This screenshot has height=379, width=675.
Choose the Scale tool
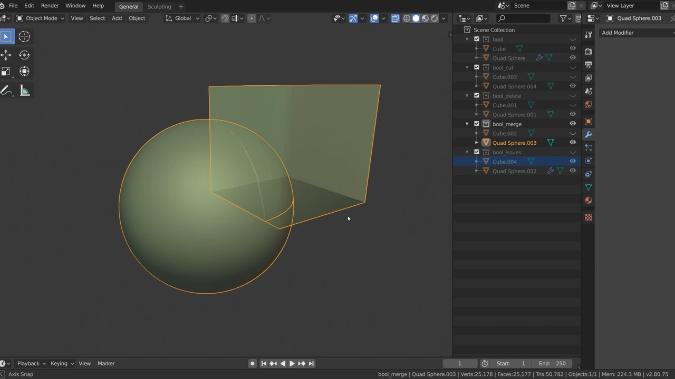(6, 72)
